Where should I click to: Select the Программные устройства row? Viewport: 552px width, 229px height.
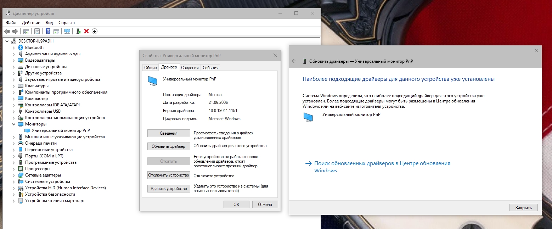click(x=51, y=162)
